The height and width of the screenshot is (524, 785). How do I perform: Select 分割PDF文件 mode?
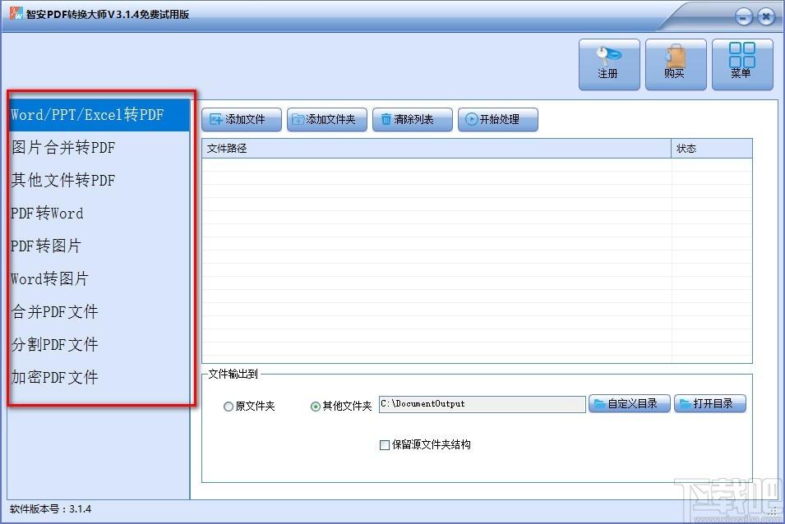(x=99, y=344)
